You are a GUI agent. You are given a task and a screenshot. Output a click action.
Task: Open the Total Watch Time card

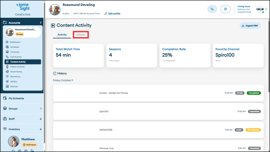tap(78, 55)
